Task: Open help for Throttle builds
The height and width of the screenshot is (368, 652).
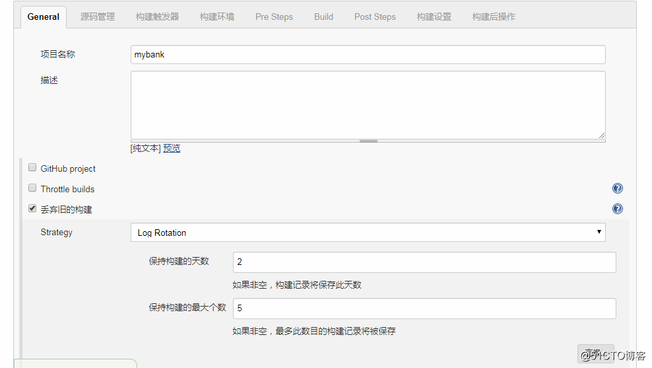Action: pos(618,188)
